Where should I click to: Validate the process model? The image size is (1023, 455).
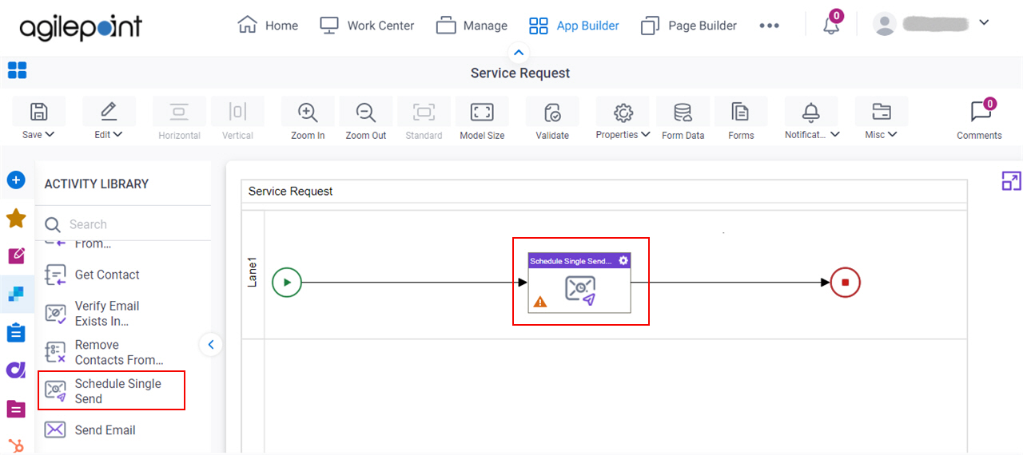click(x=552, y=118)
